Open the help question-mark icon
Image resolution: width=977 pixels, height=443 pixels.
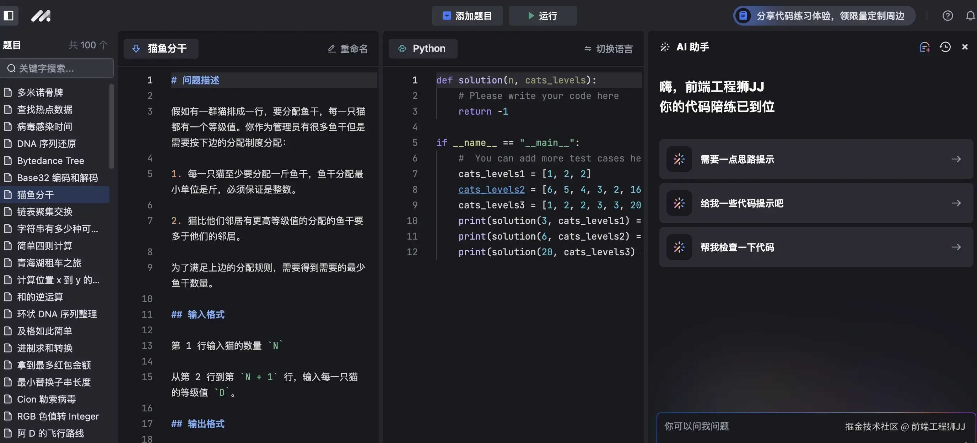(948, 16)
